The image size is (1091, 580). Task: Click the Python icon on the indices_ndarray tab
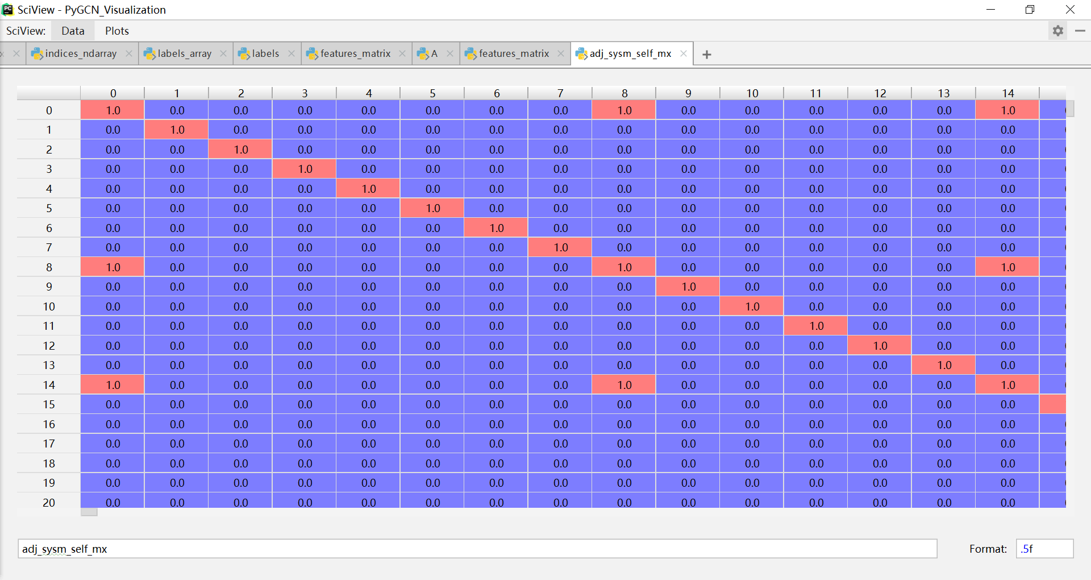(38, 53)
